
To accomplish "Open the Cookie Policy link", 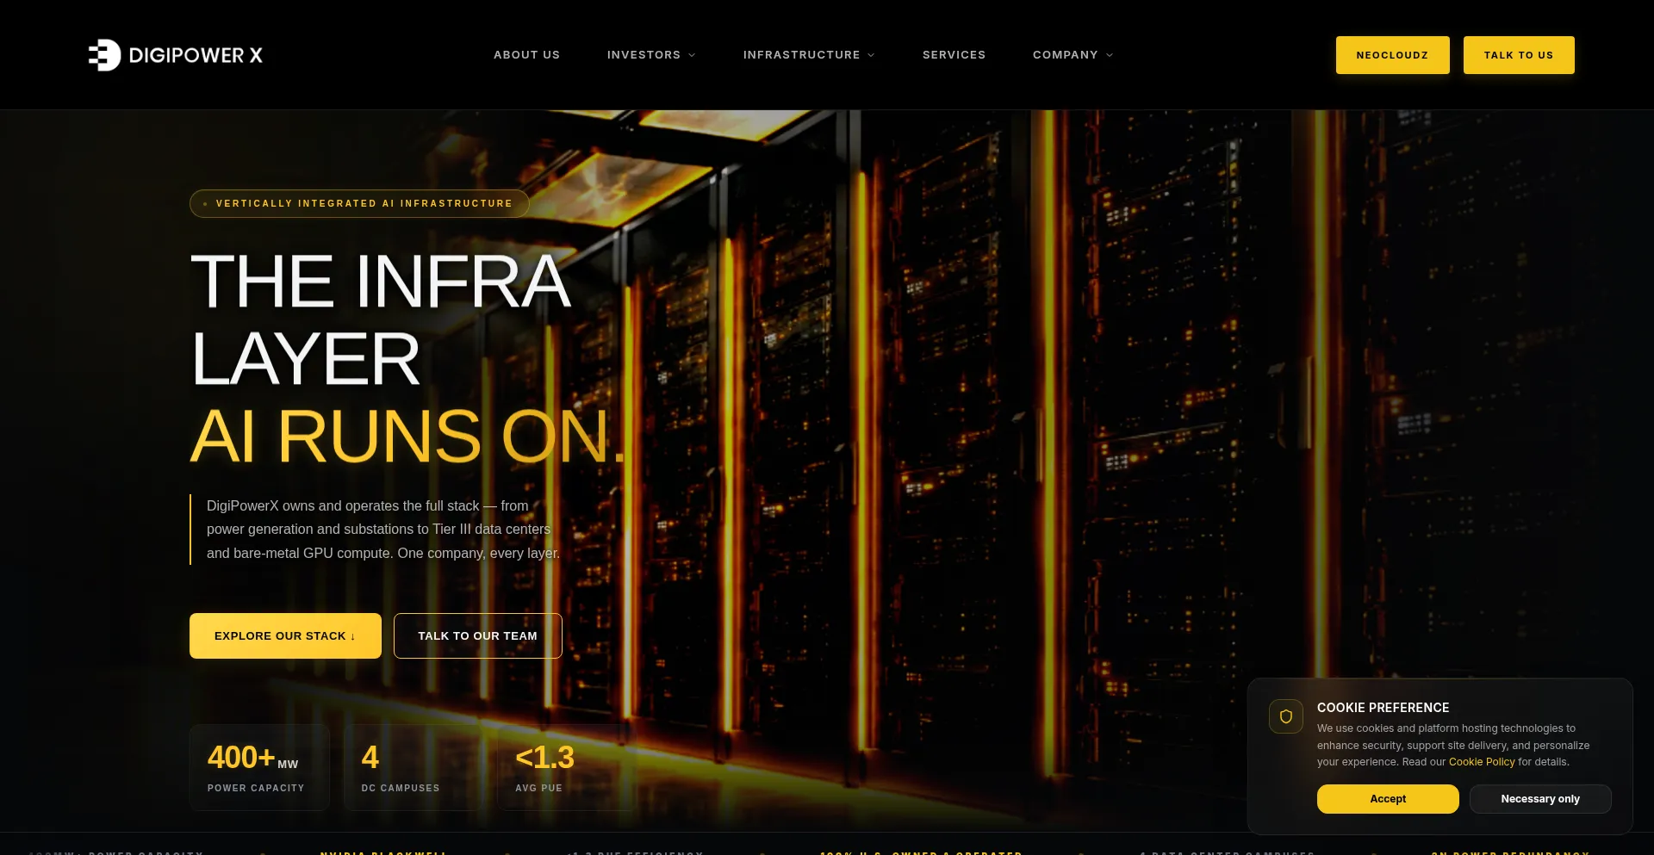I will pos(1482,762).
